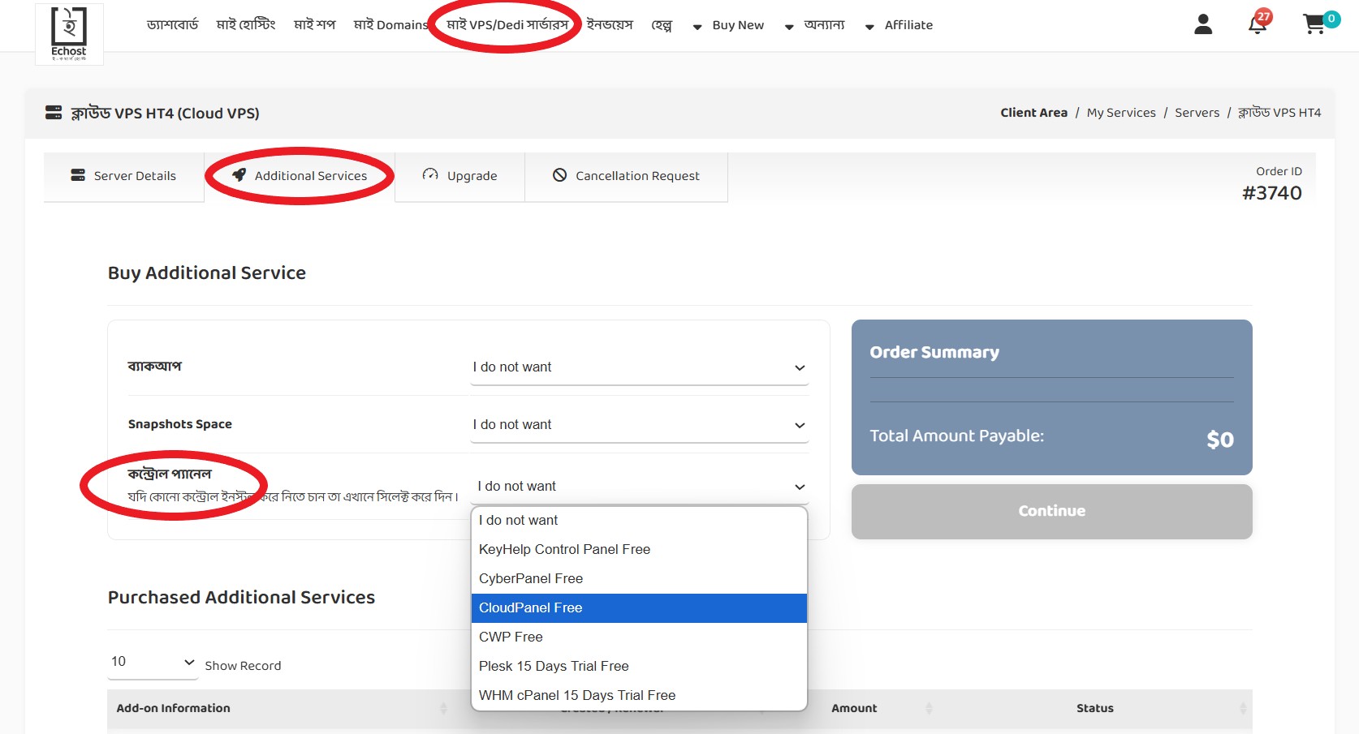
Task: Click the server icon on Server Details tab
Action: coord(78,175)
